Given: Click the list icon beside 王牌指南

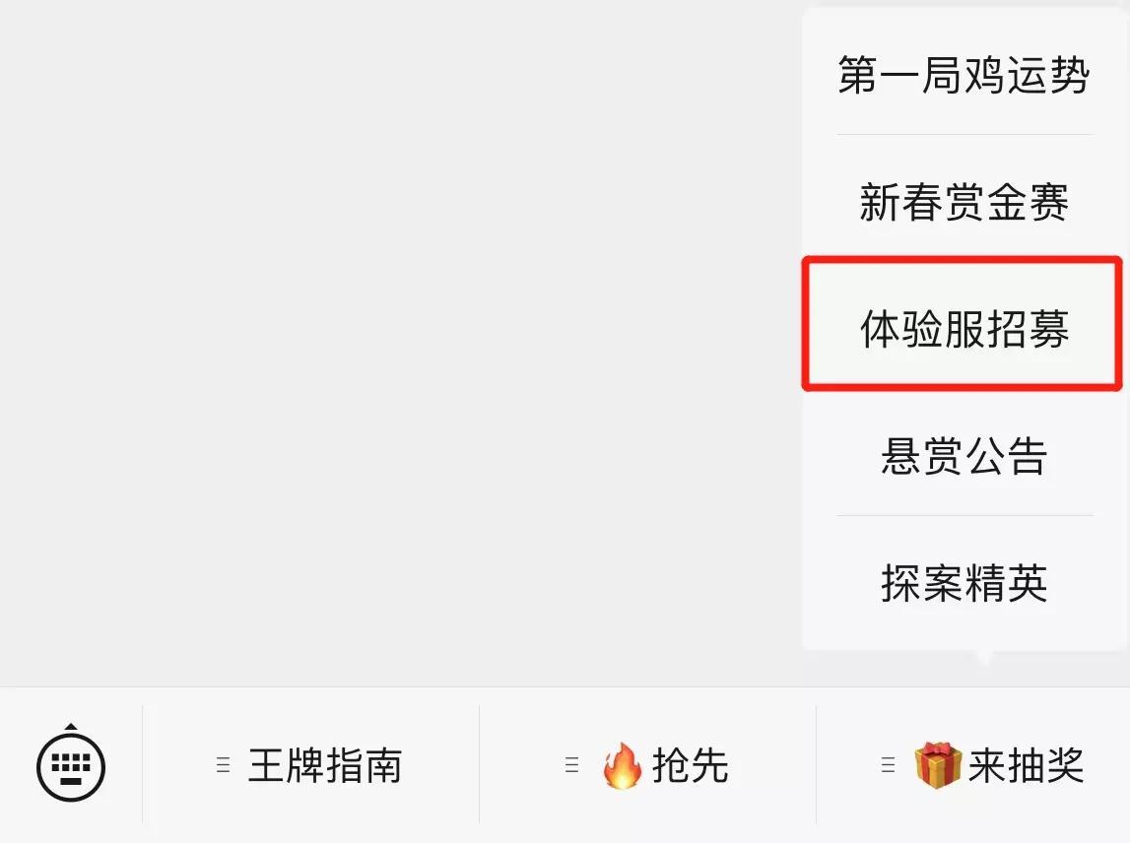Looking at the screenshot, I should pyautogui.click(x=224, y=764).
